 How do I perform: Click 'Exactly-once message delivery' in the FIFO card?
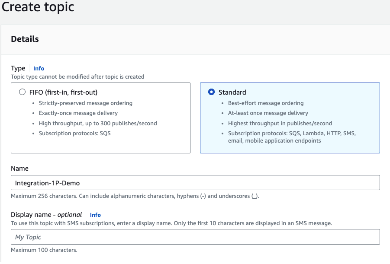coord(78,113)
